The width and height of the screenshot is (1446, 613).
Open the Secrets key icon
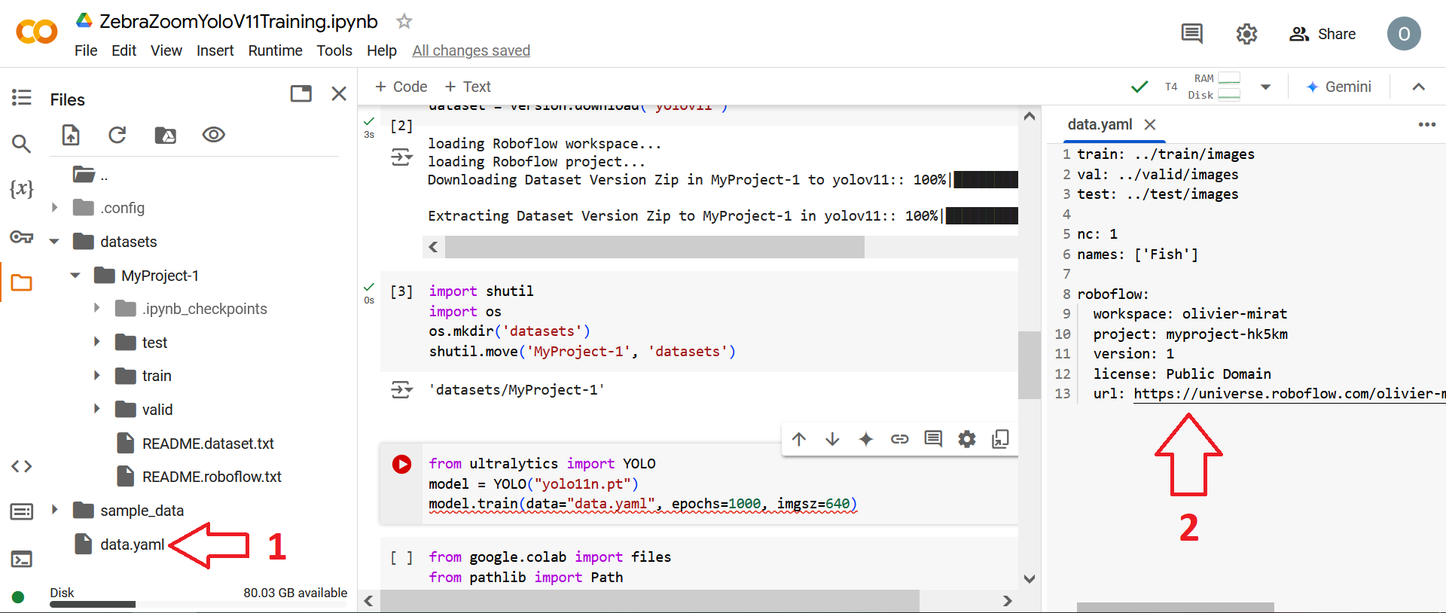pos(21,237)
